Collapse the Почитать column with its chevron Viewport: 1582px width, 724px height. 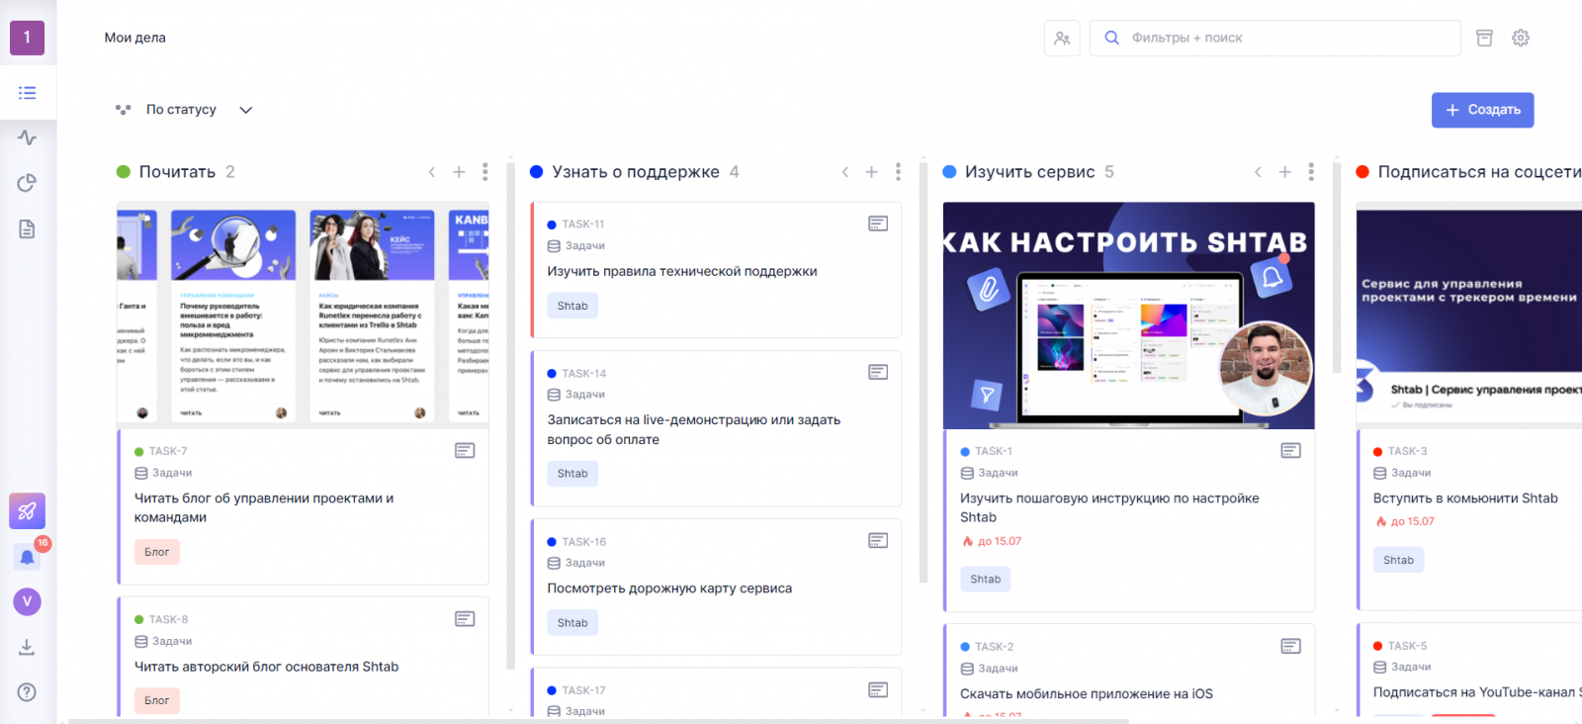[x=432, y=172]
